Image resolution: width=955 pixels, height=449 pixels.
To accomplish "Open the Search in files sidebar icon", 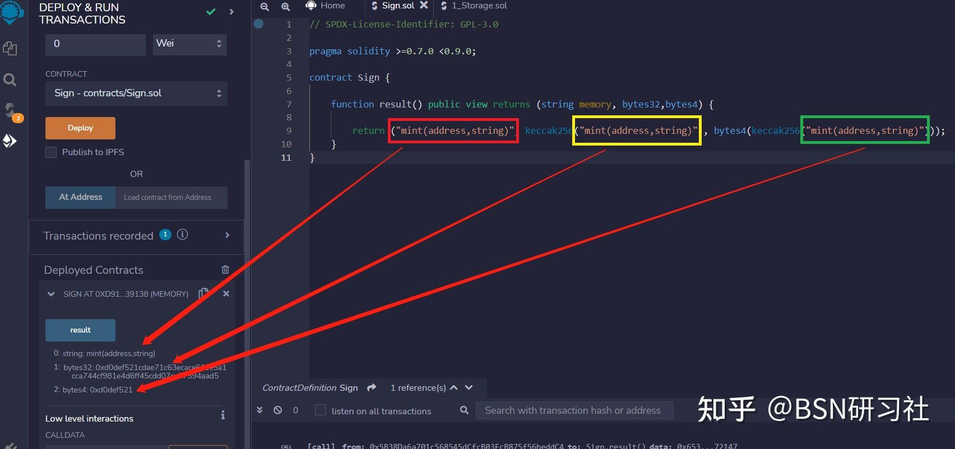I will coord(10,79).
